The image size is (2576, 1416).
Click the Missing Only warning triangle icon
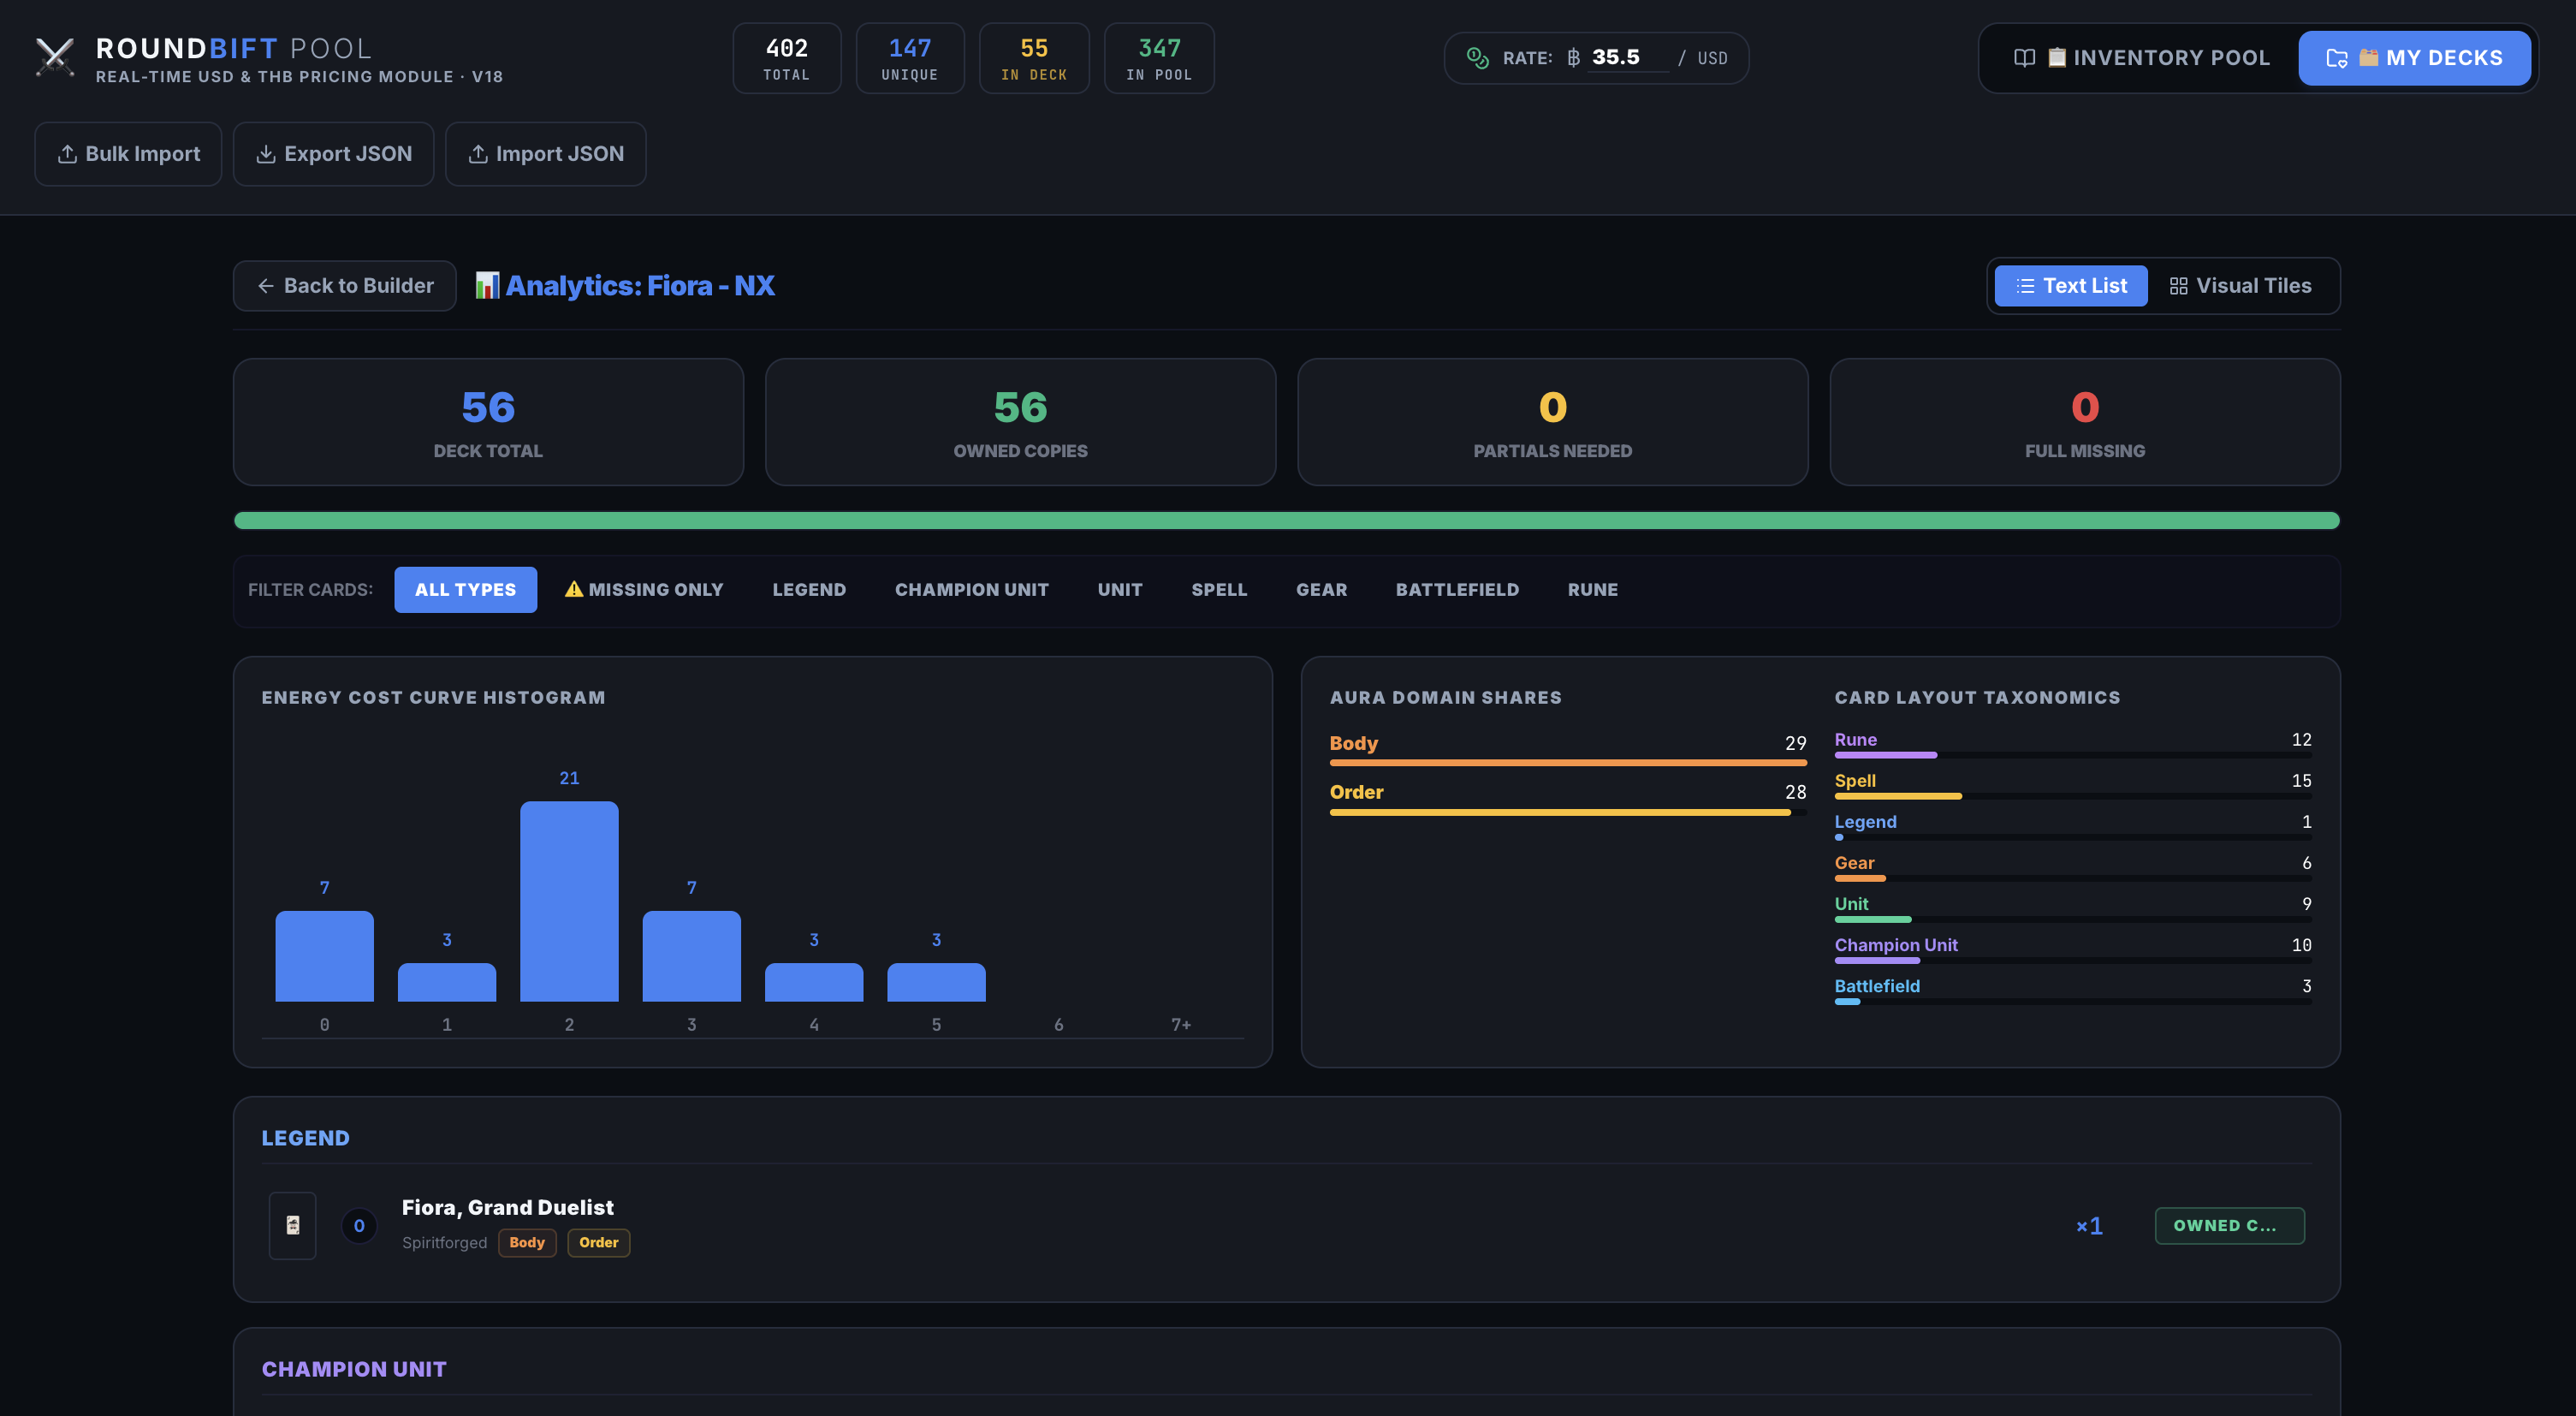point(574,589)
